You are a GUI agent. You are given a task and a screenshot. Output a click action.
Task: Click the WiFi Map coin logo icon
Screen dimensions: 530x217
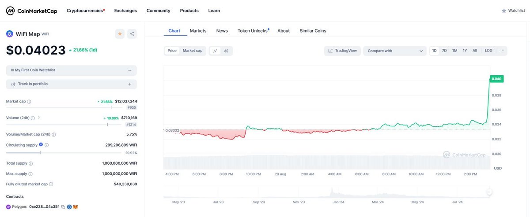coord(10,34)
